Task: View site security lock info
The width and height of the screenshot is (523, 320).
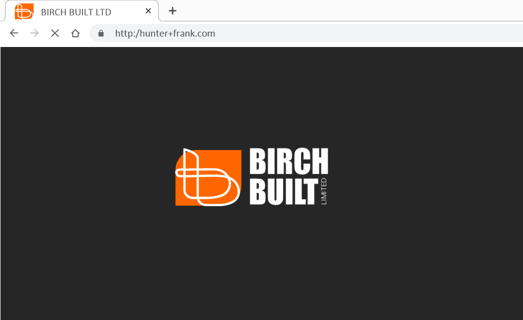Action: [101, 33]
